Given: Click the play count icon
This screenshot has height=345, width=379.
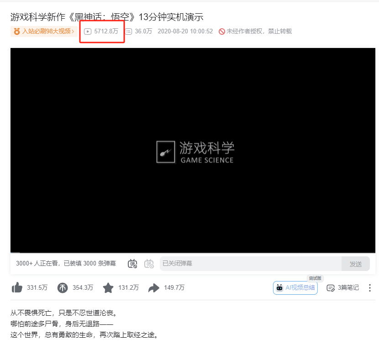Looking at the screenshot, I should 88,32.
